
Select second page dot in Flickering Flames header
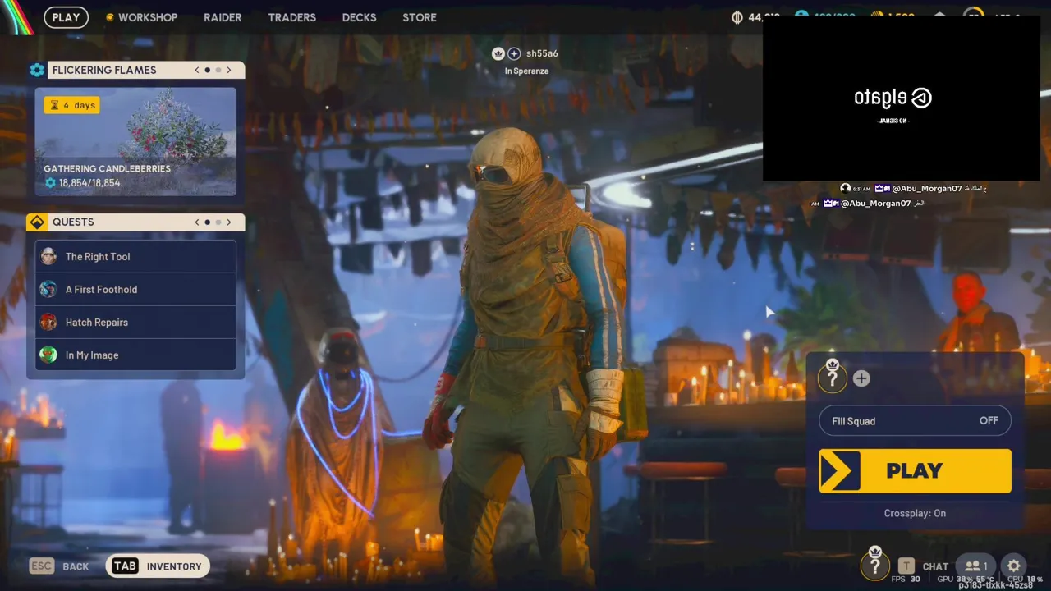(218, 70)
